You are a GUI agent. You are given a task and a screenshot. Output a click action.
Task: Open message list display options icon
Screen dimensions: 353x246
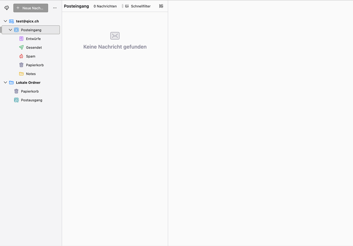tap(161, 6)
